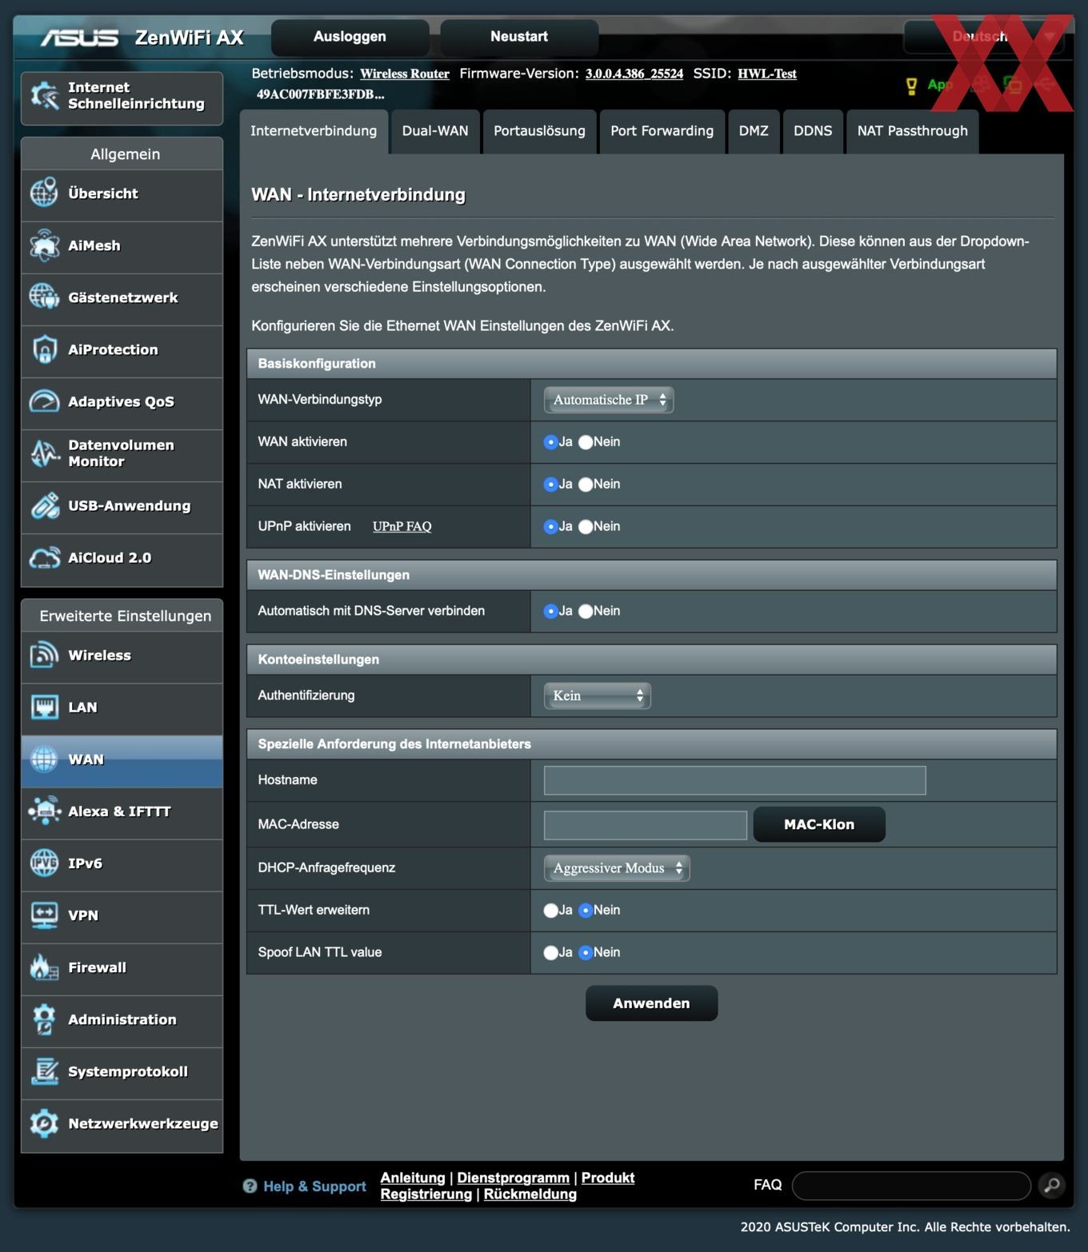Choose Ja for Spoof LAN TTL value
This screenshot has height=1252, width=1088.
click(x=550, y=953)
